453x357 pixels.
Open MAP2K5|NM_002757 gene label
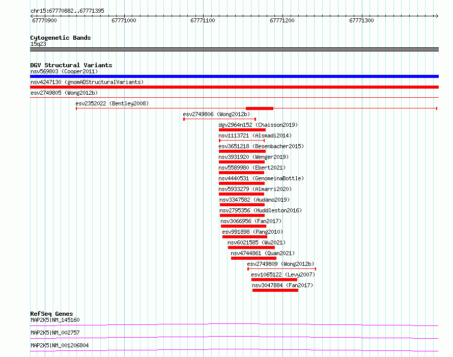click(x=55, y=333)
